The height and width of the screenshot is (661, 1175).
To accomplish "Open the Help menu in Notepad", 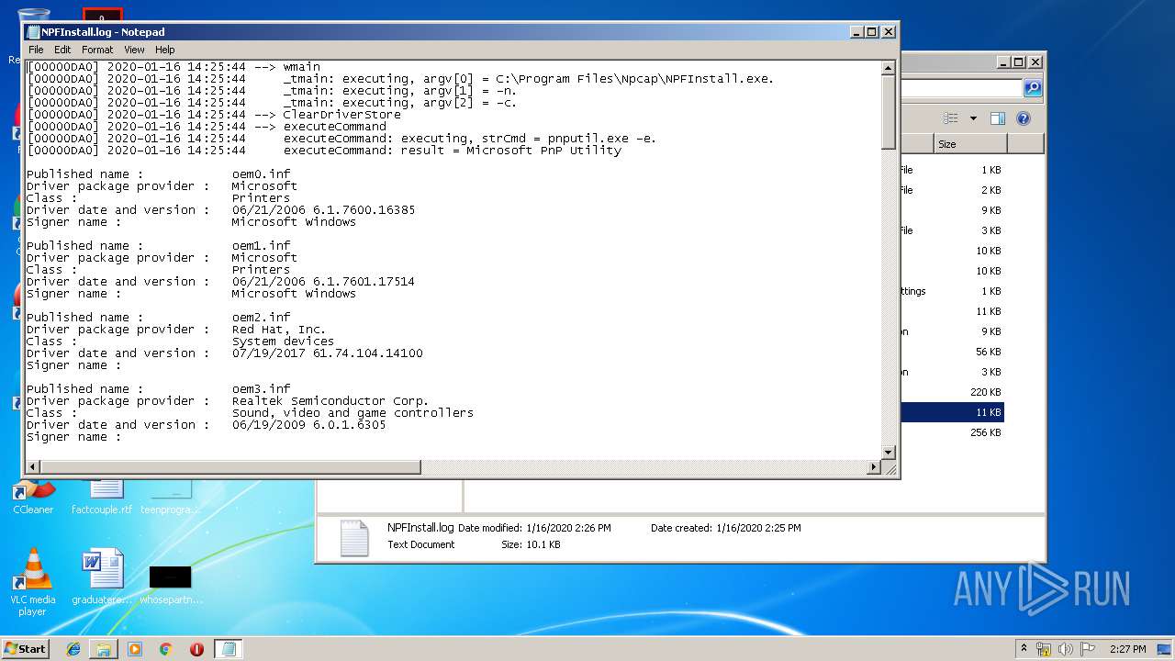I will 164,50.
